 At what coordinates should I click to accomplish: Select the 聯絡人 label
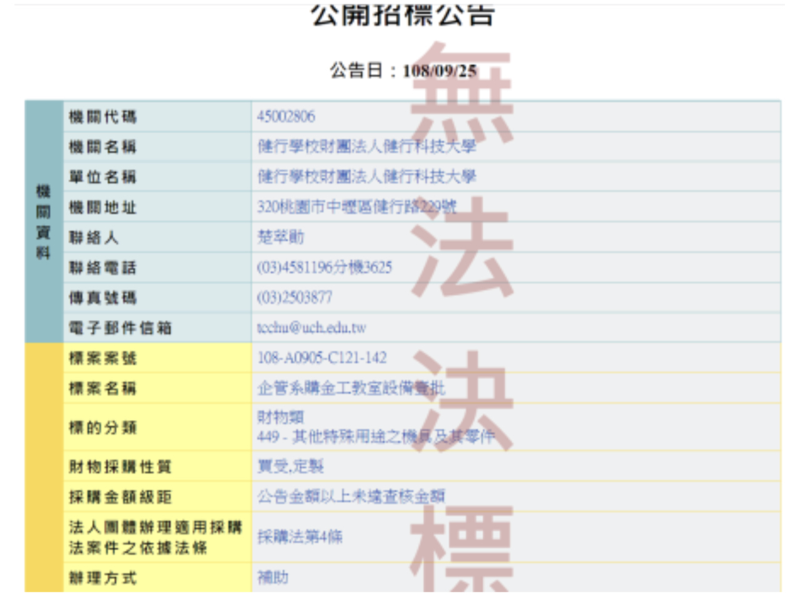(94, 238)
